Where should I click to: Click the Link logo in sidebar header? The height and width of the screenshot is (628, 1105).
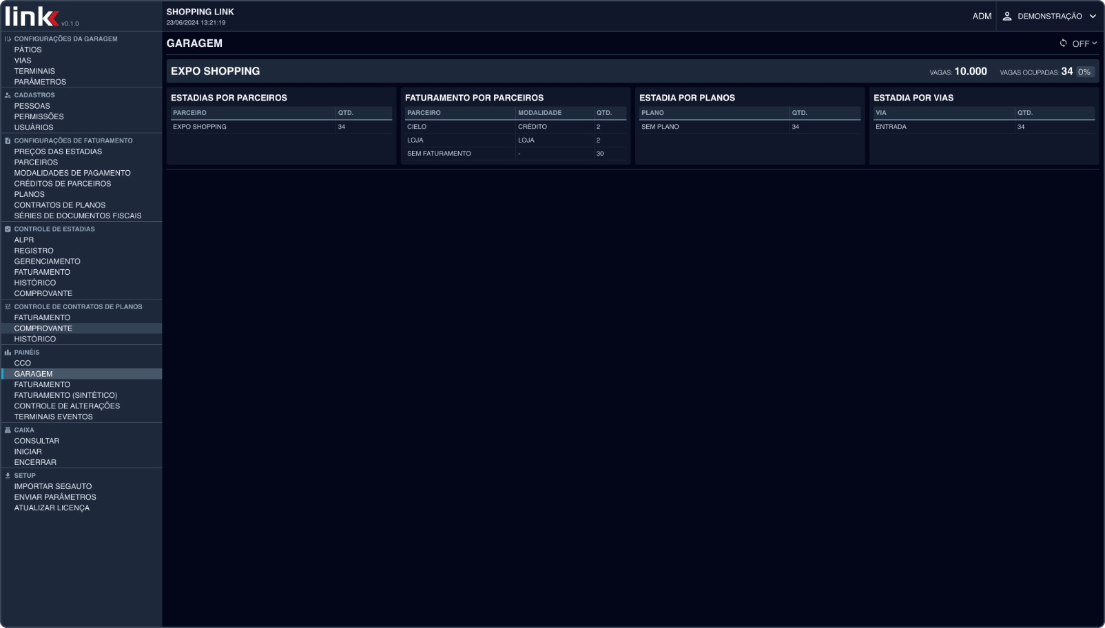point(32,16)
